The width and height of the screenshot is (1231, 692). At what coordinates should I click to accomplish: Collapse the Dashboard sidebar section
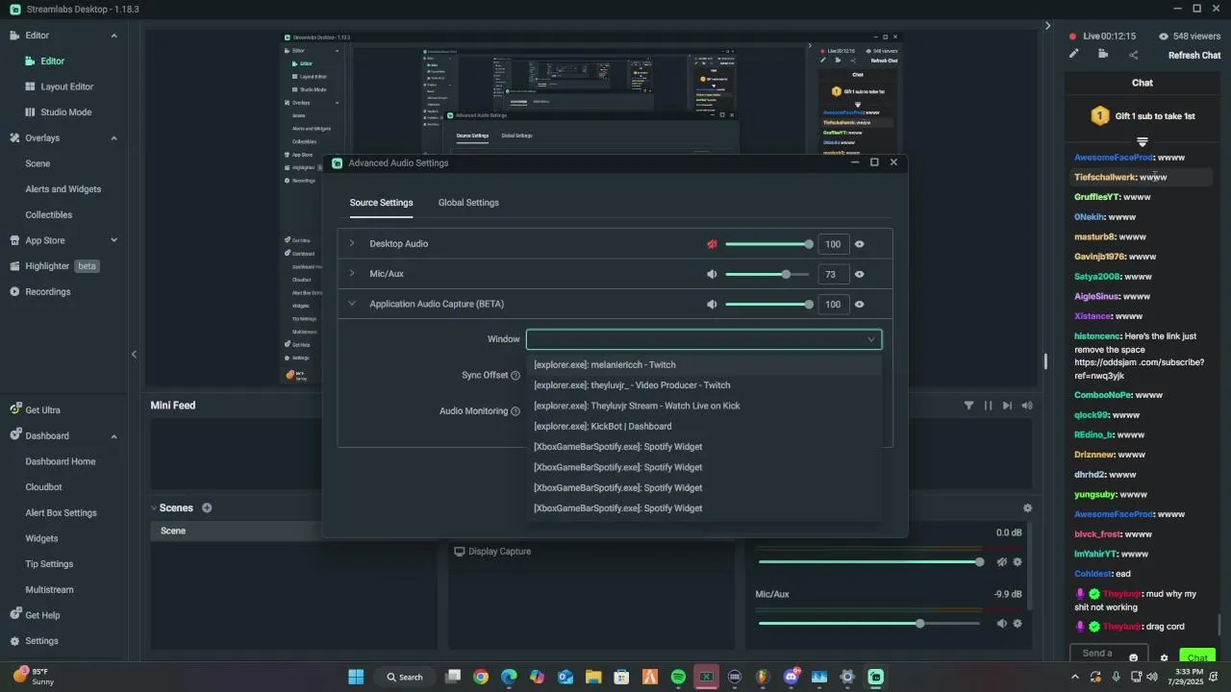point(113,436)
